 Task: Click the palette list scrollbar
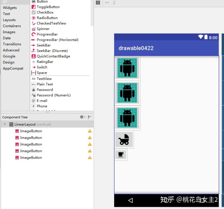click(x=92, y=13)
